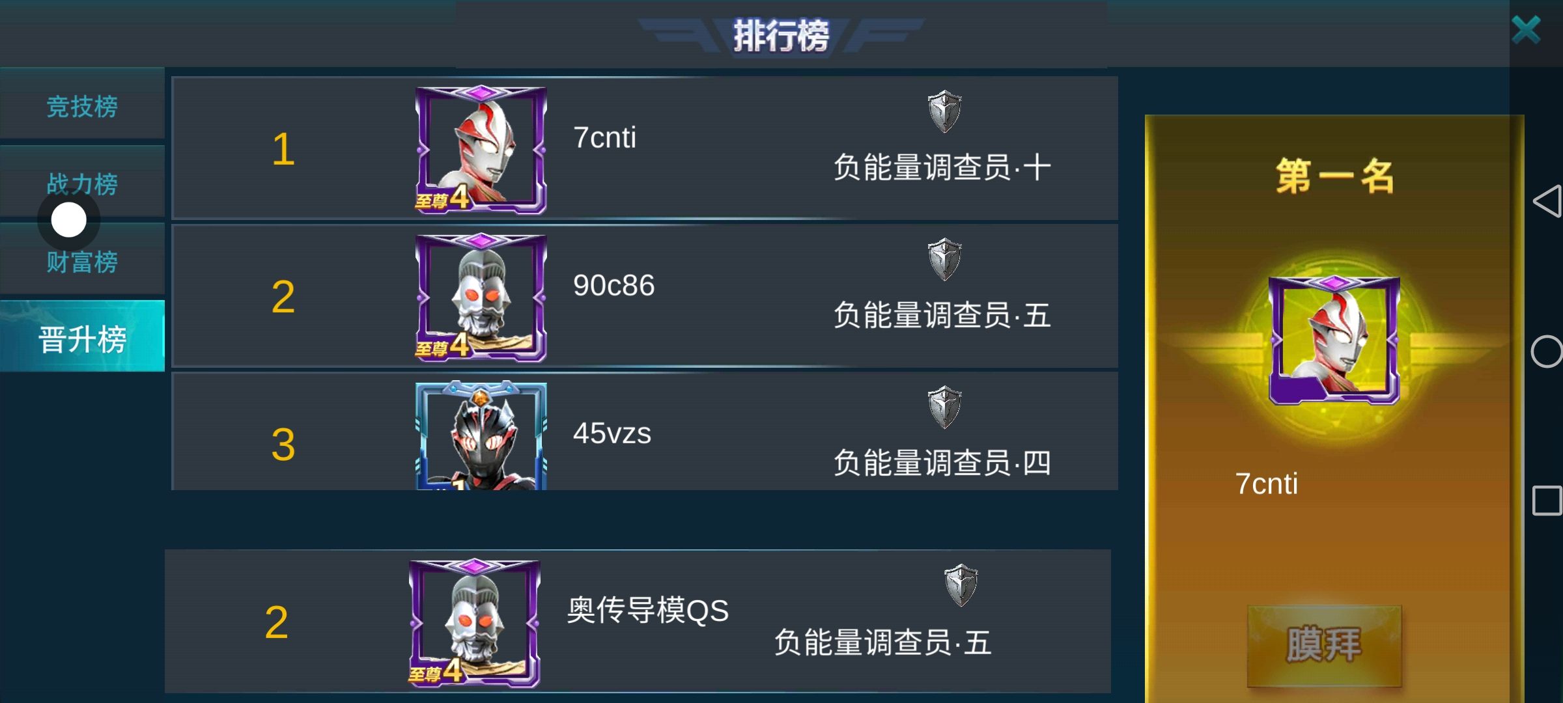
Task: Tap the Android back triangle icon
Action: click(x=1547, y=200)
